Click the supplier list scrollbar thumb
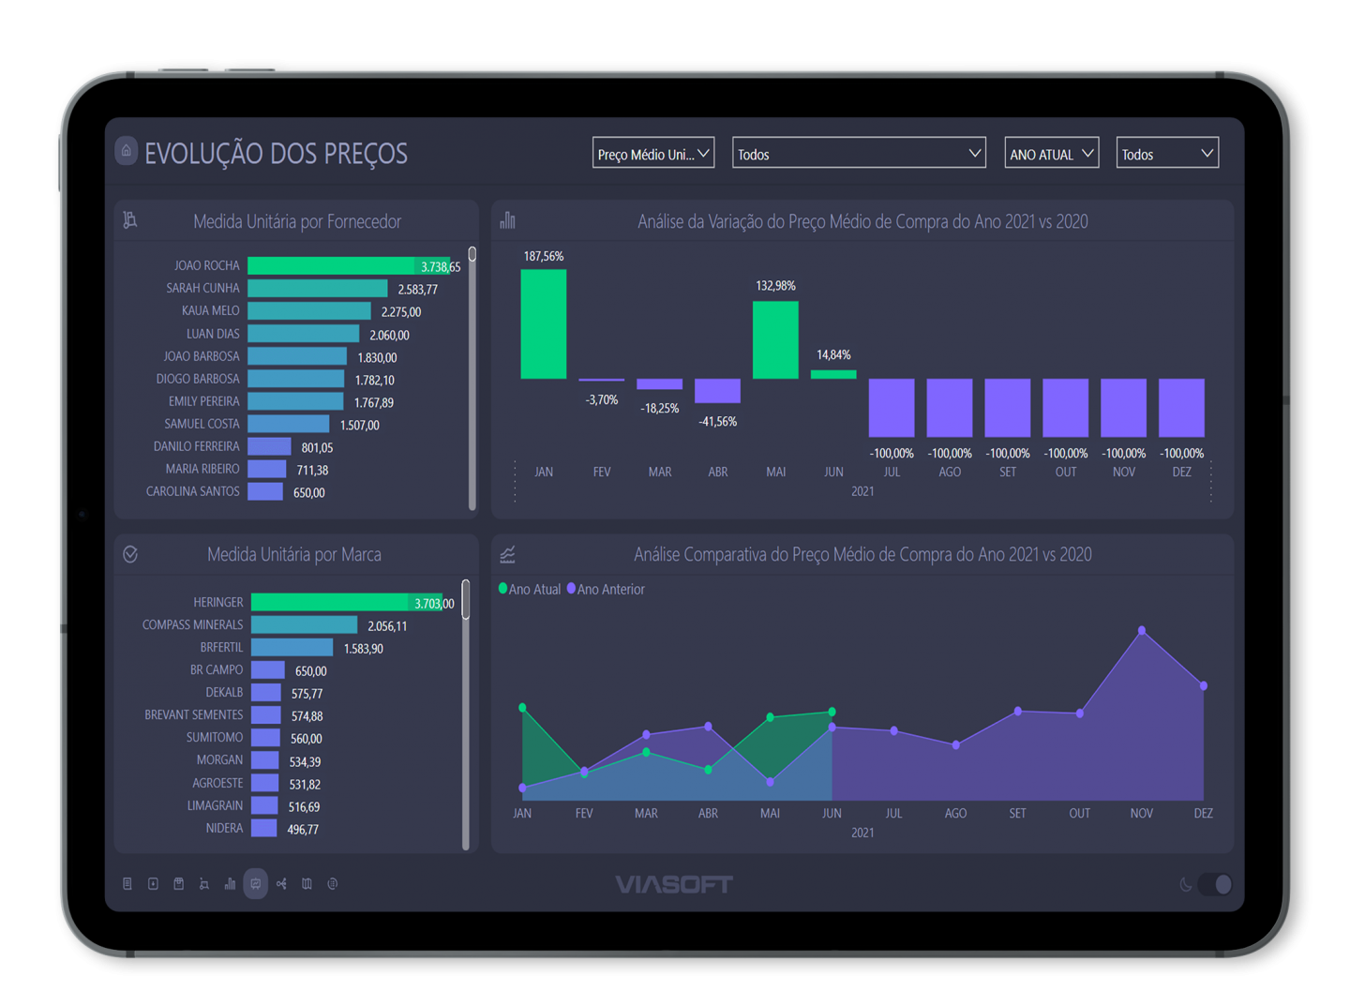The width and height of the screenshot is (1350, 1006). (472, 254)
